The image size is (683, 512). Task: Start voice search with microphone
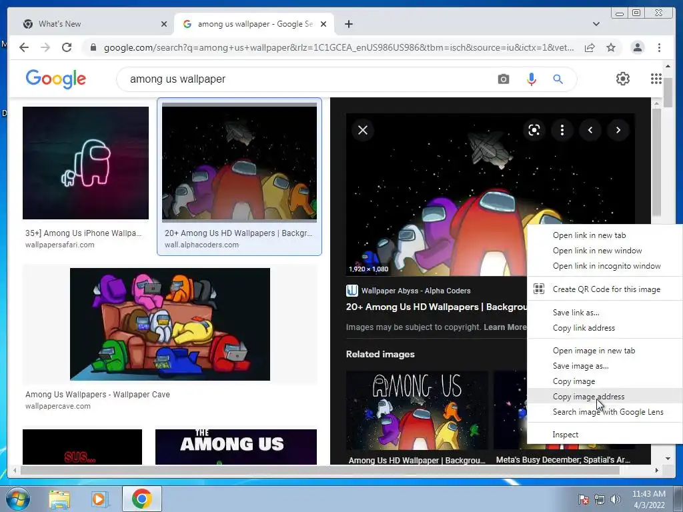pyautogui.click(x=532, y=79)
